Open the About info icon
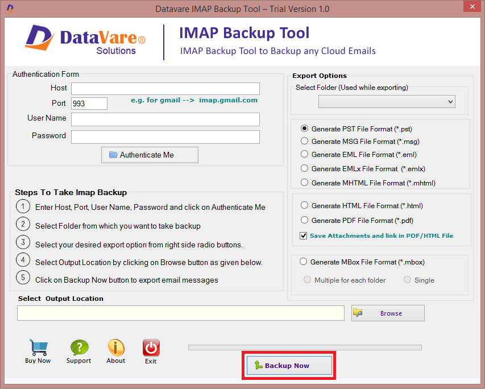 pyautogui.click(x=116, y=347)
